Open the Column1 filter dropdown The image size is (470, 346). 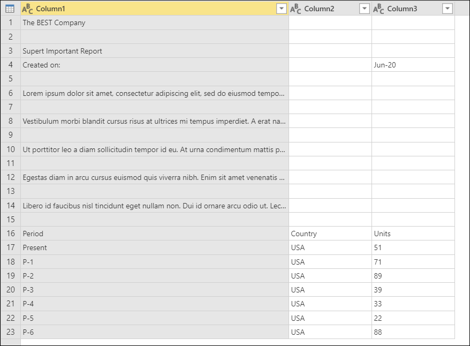point(282,9)
